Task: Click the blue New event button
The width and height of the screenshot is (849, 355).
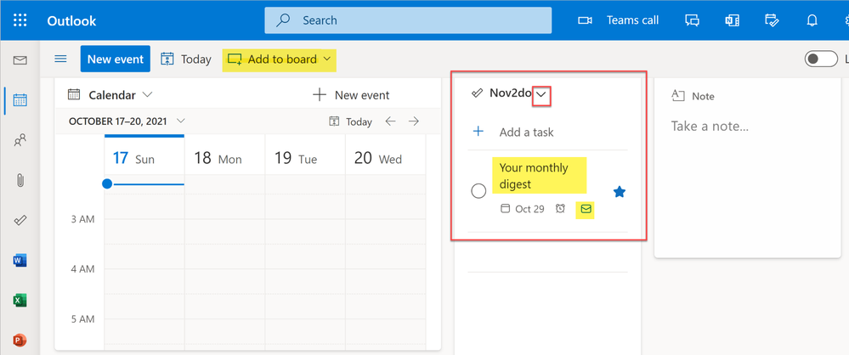Action: pos(116,59)
